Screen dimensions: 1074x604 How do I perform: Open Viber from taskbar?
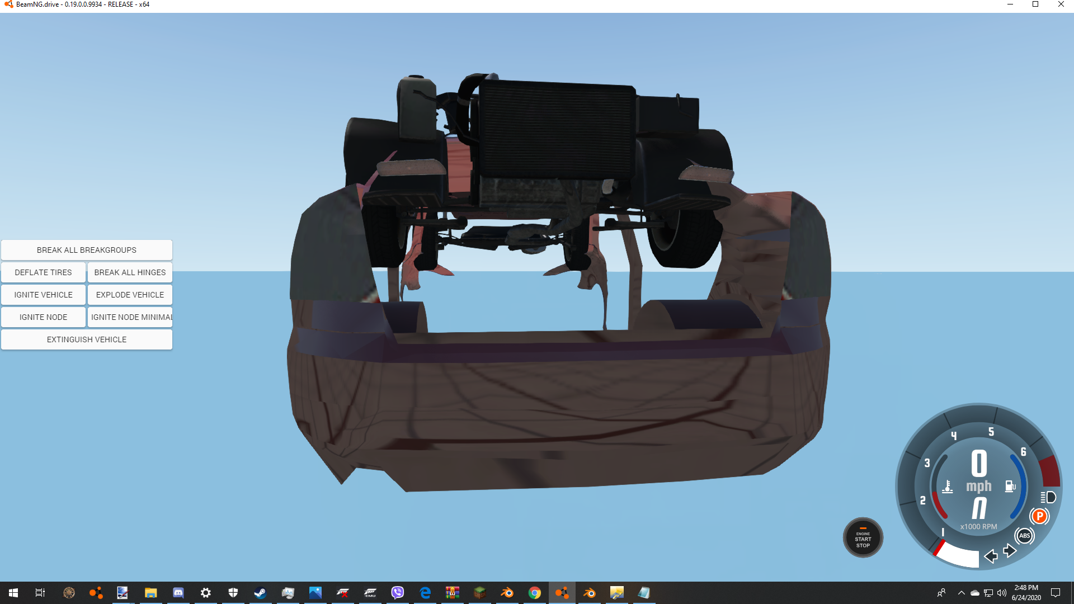click(x=398, y=593)
